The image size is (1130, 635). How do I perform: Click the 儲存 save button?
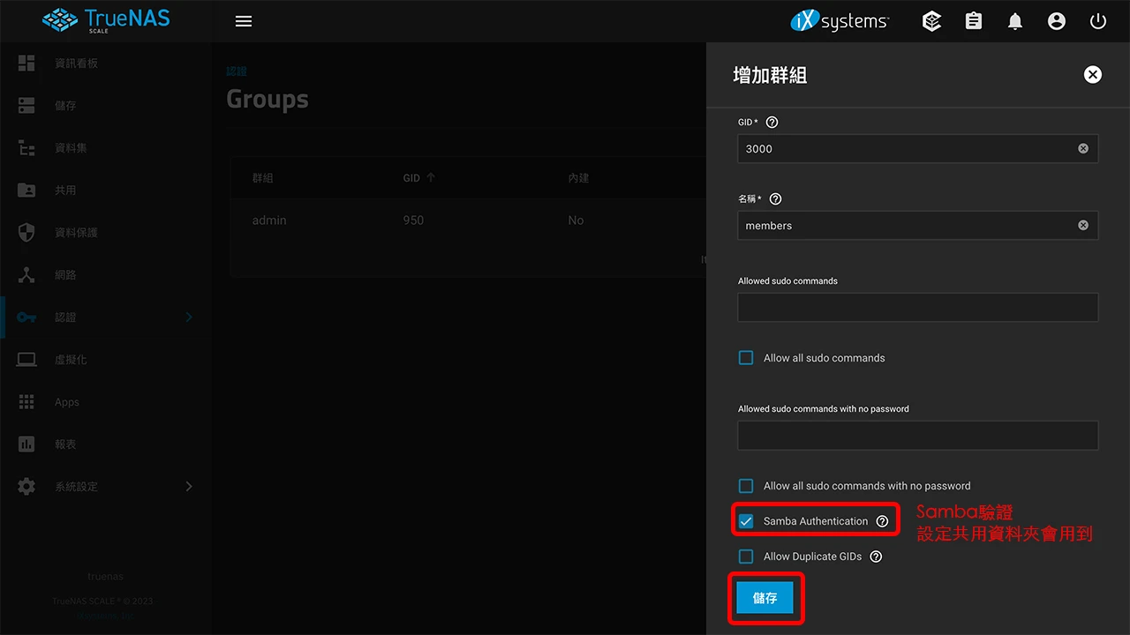(765, 598)
